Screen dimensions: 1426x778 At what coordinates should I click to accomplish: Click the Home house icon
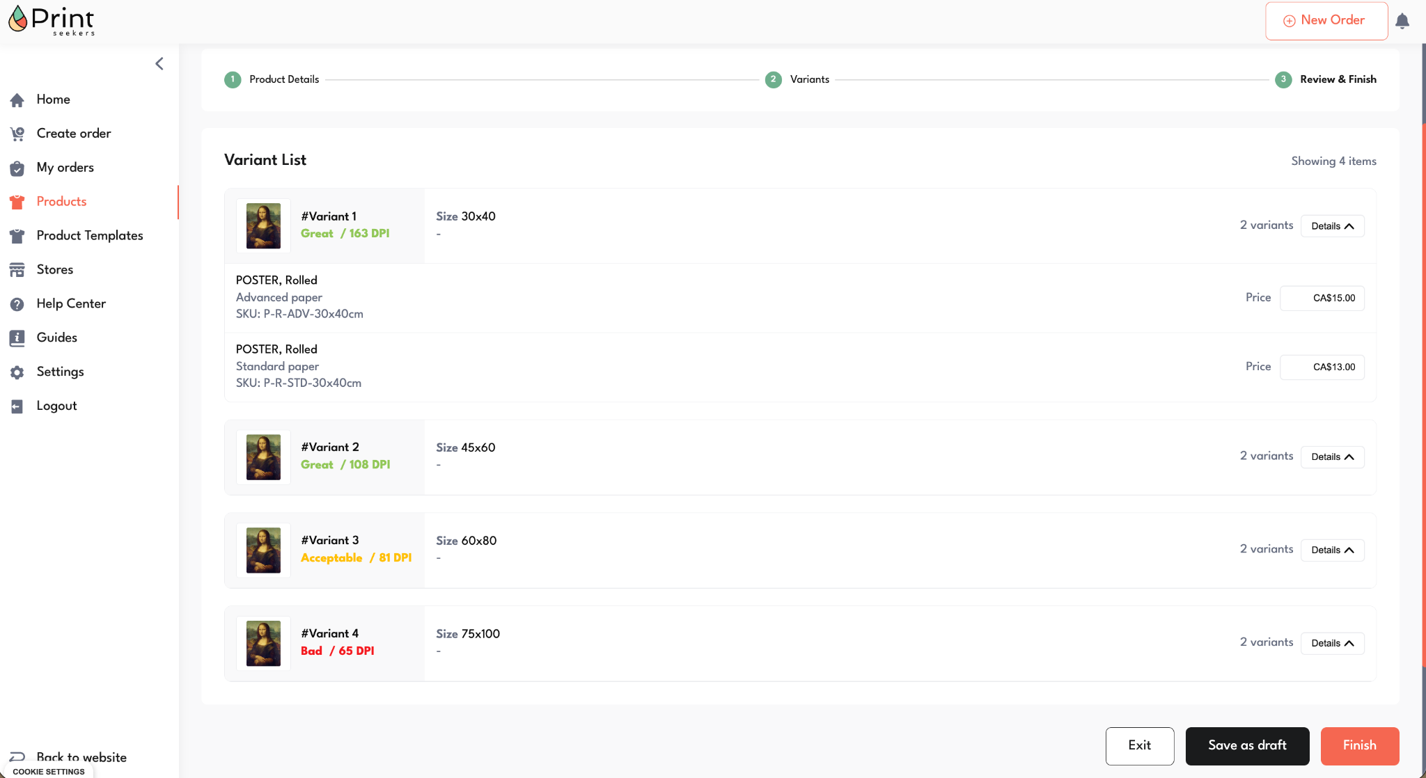tap(17, 100)
